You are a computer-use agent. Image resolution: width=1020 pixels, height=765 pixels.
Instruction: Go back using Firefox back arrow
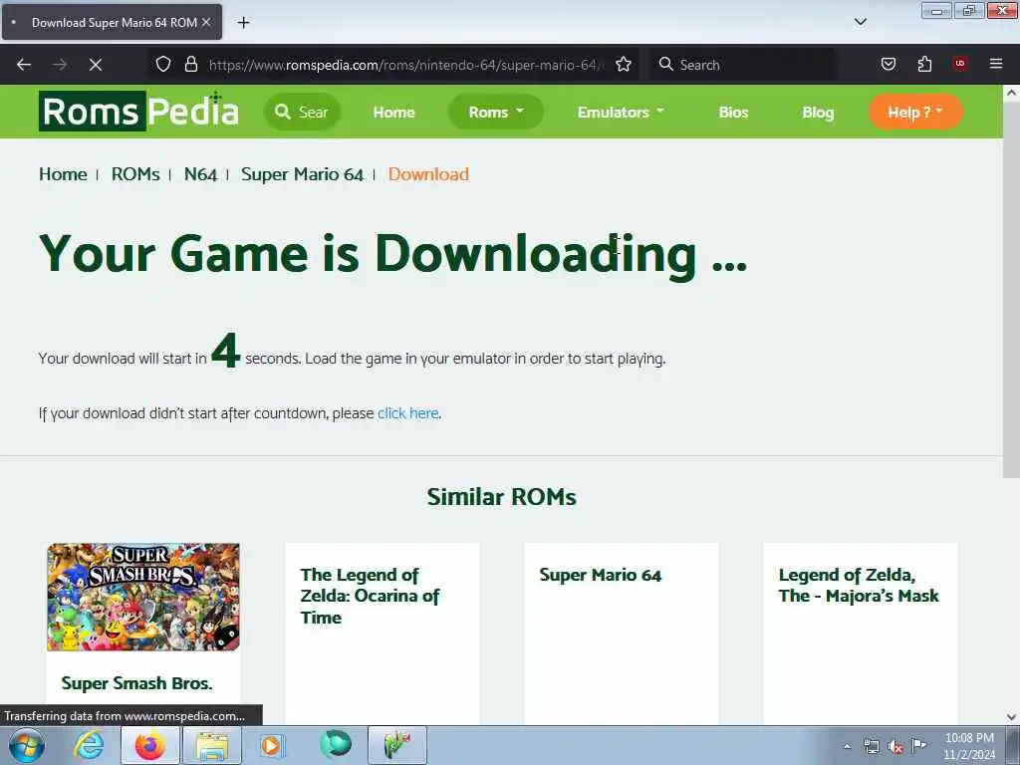(24, 65)
